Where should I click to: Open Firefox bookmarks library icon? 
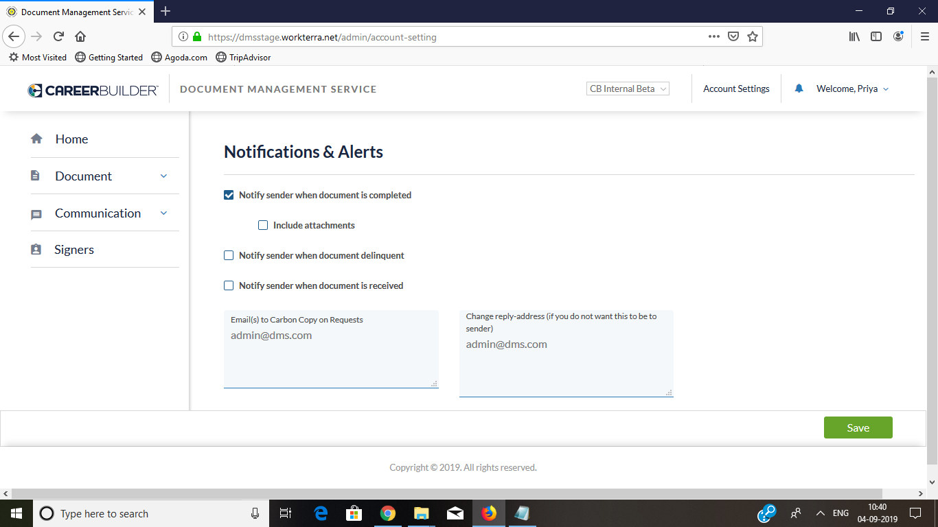coord(854,36)
